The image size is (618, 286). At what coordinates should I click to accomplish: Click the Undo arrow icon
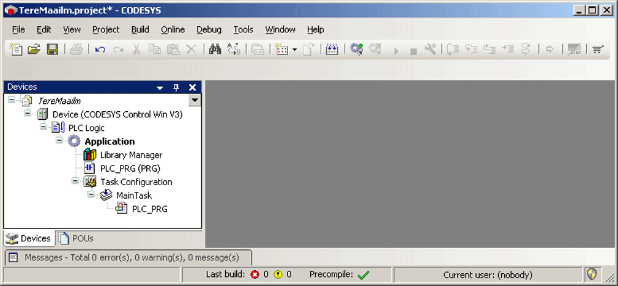100,50
